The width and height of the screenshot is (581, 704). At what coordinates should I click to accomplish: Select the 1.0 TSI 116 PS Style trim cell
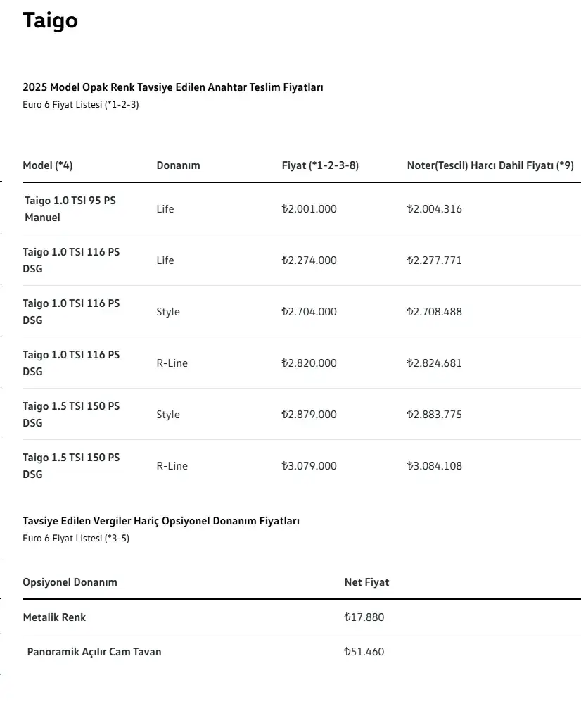168,312
